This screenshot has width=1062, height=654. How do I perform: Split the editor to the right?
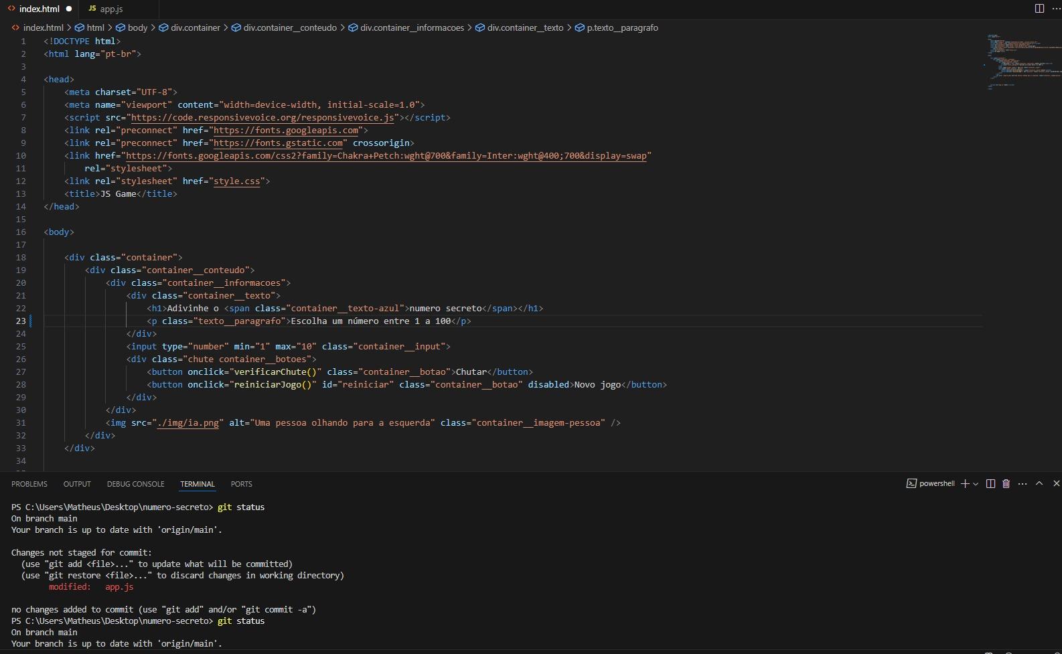(x=1039, y=9)
